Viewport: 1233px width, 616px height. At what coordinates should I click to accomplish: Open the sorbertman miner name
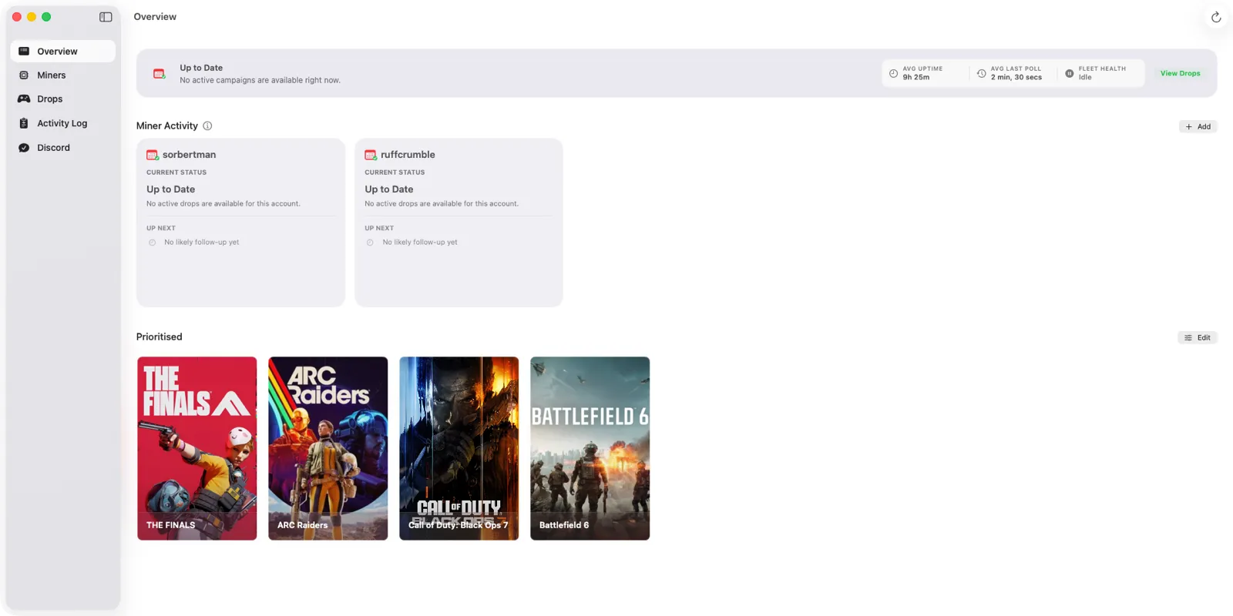coord(189,155)
